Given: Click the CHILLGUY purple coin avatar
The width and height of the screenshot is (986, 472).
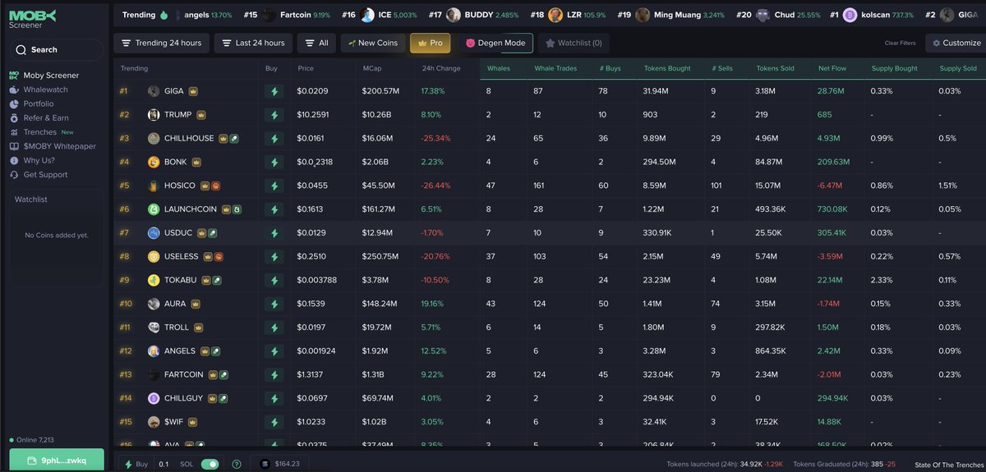Looking at the screenshot, I should (154, 398).
